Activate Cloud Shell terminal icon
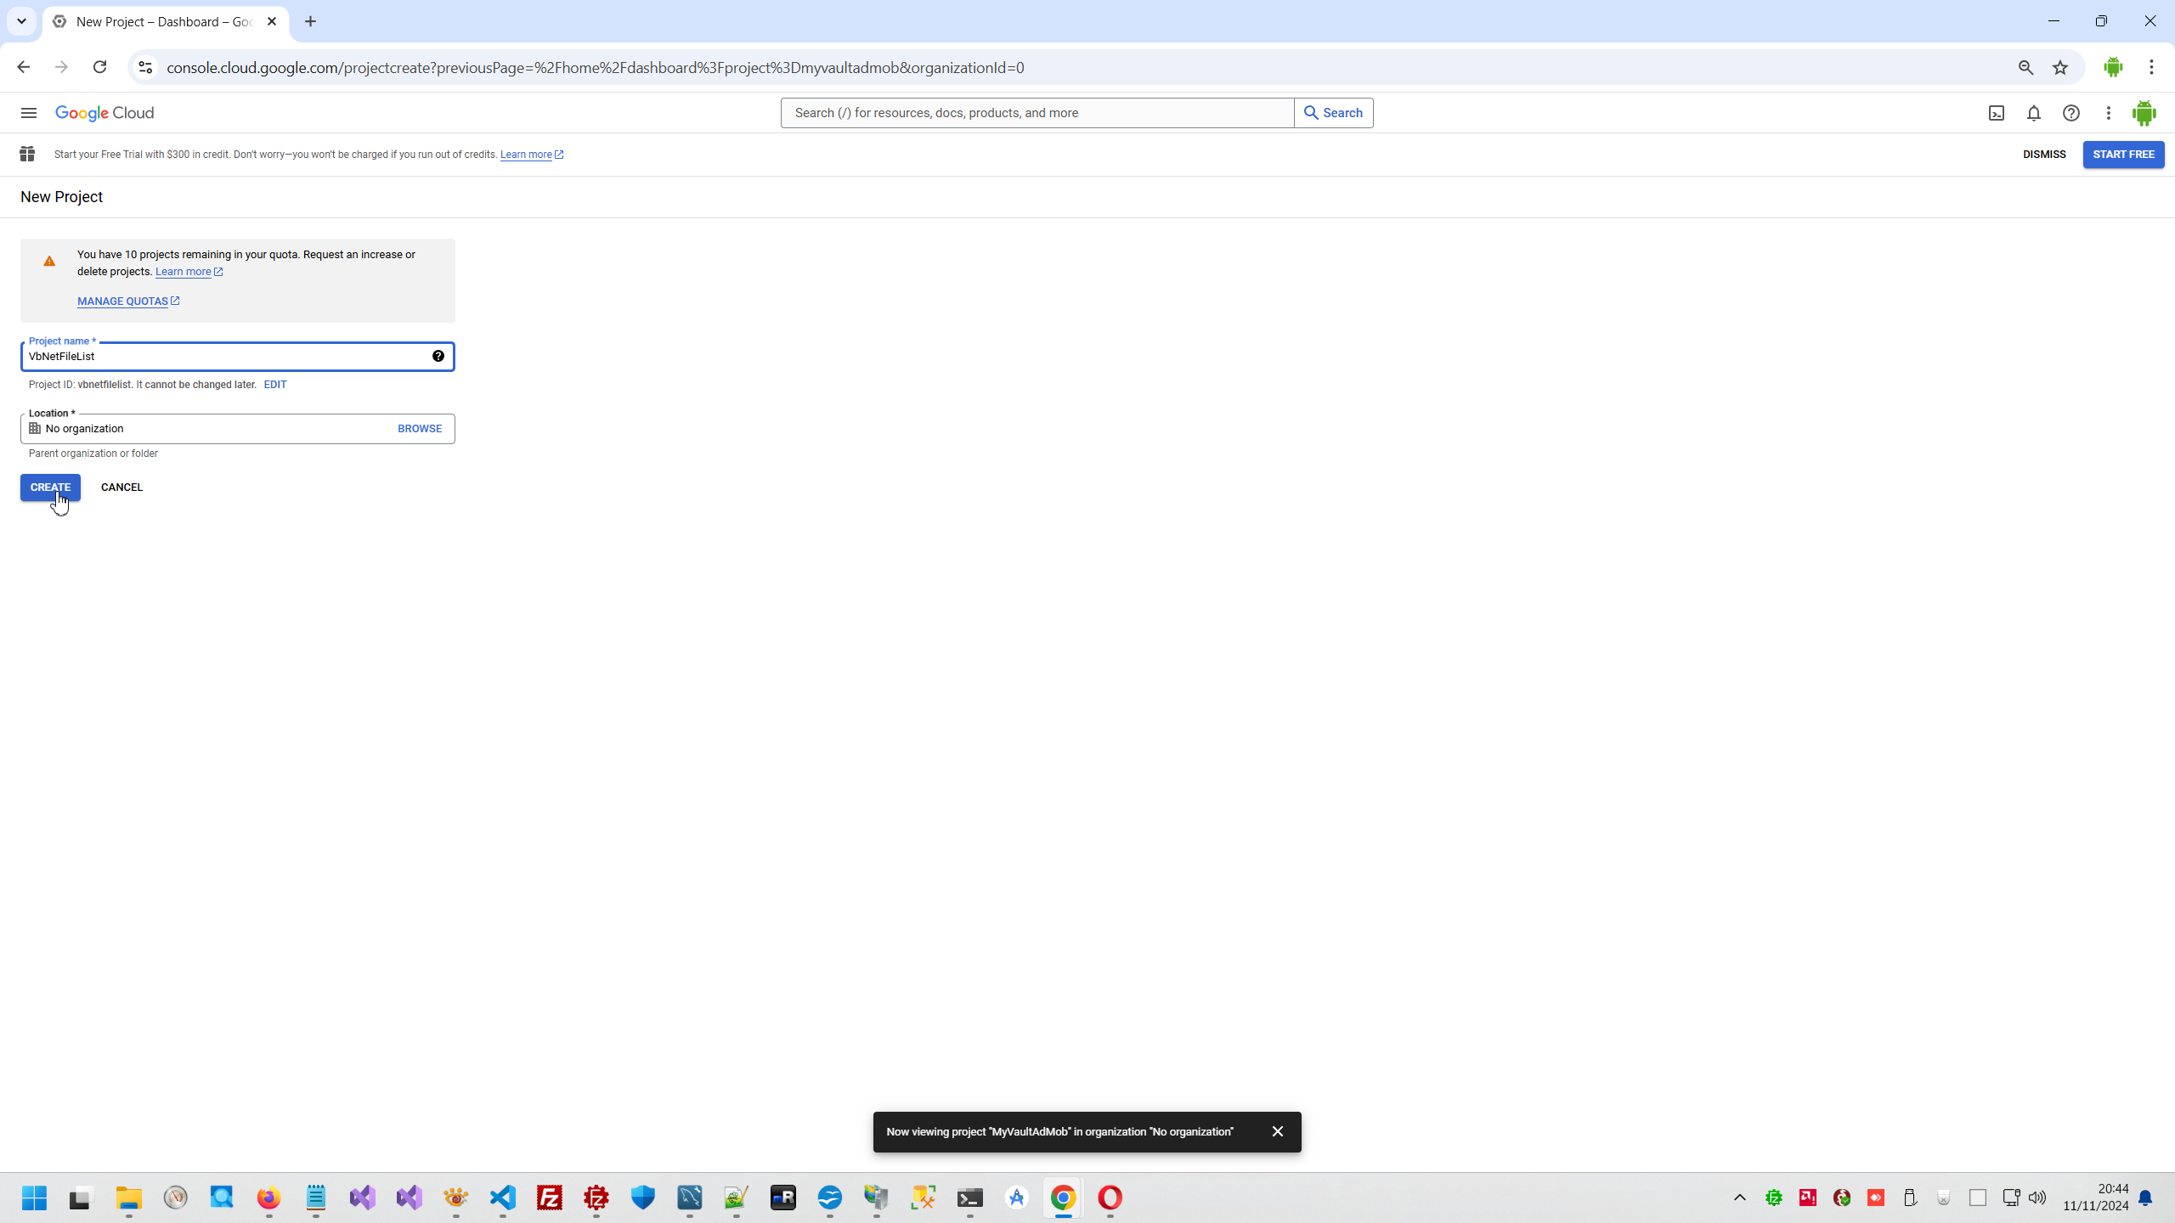Image resolution: width=2175 pixels, height=1223 pixels. pos(1997,113)
